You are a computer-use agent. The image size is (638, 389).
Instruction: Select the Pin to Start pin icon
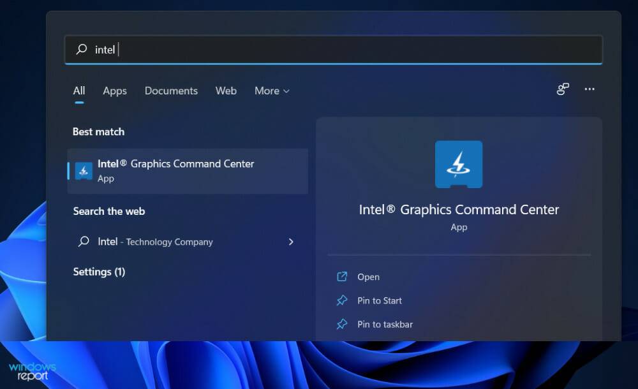pos(341,300)
